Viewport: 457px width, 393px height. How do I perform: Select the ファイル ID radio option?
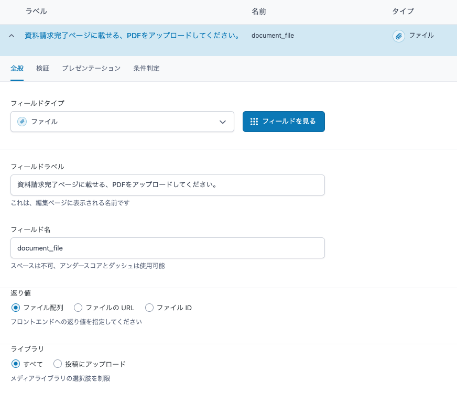tap(149, 308)
